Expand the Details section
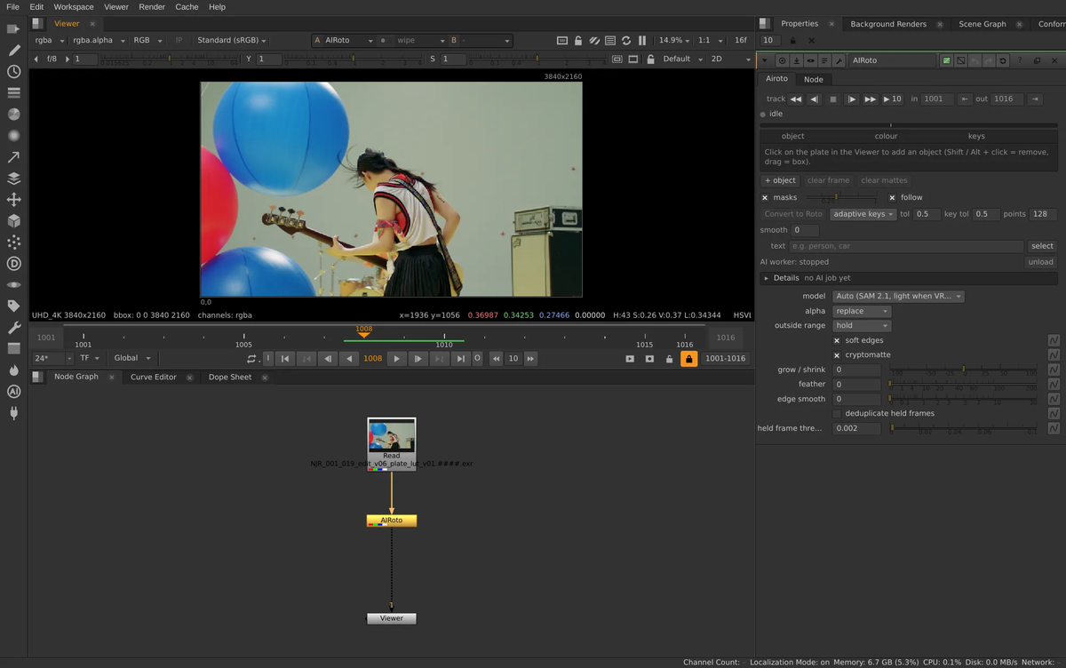1066x668 pixels. click(x=767, y=278)
